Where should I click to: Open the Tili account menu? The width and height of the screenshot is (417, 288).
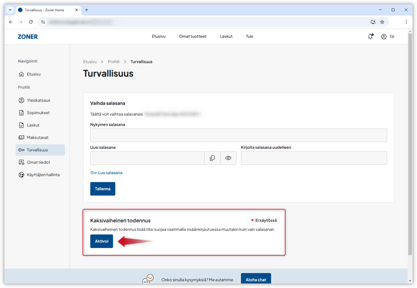click(387, 36)
